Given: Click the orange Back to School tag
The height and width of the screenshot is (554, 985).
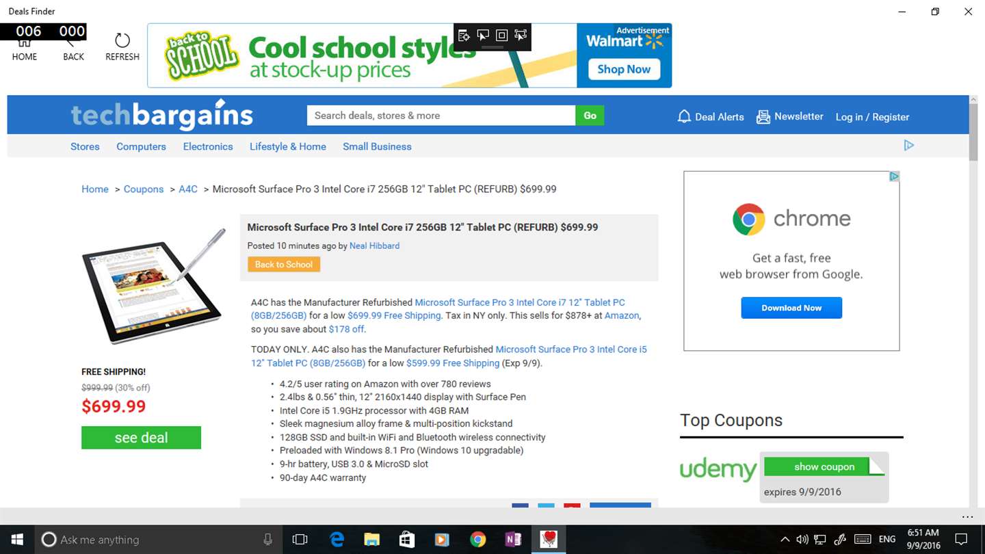Looking at the screenshot, I should tap(284, 265).
